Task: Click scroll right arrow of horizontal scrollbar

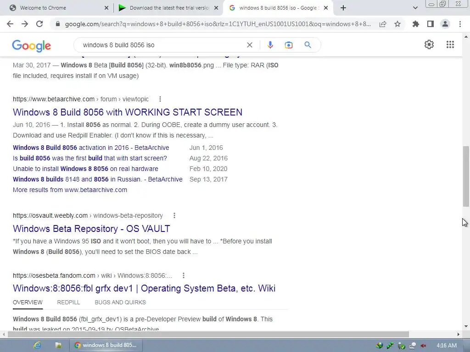Action: [459, 334]
